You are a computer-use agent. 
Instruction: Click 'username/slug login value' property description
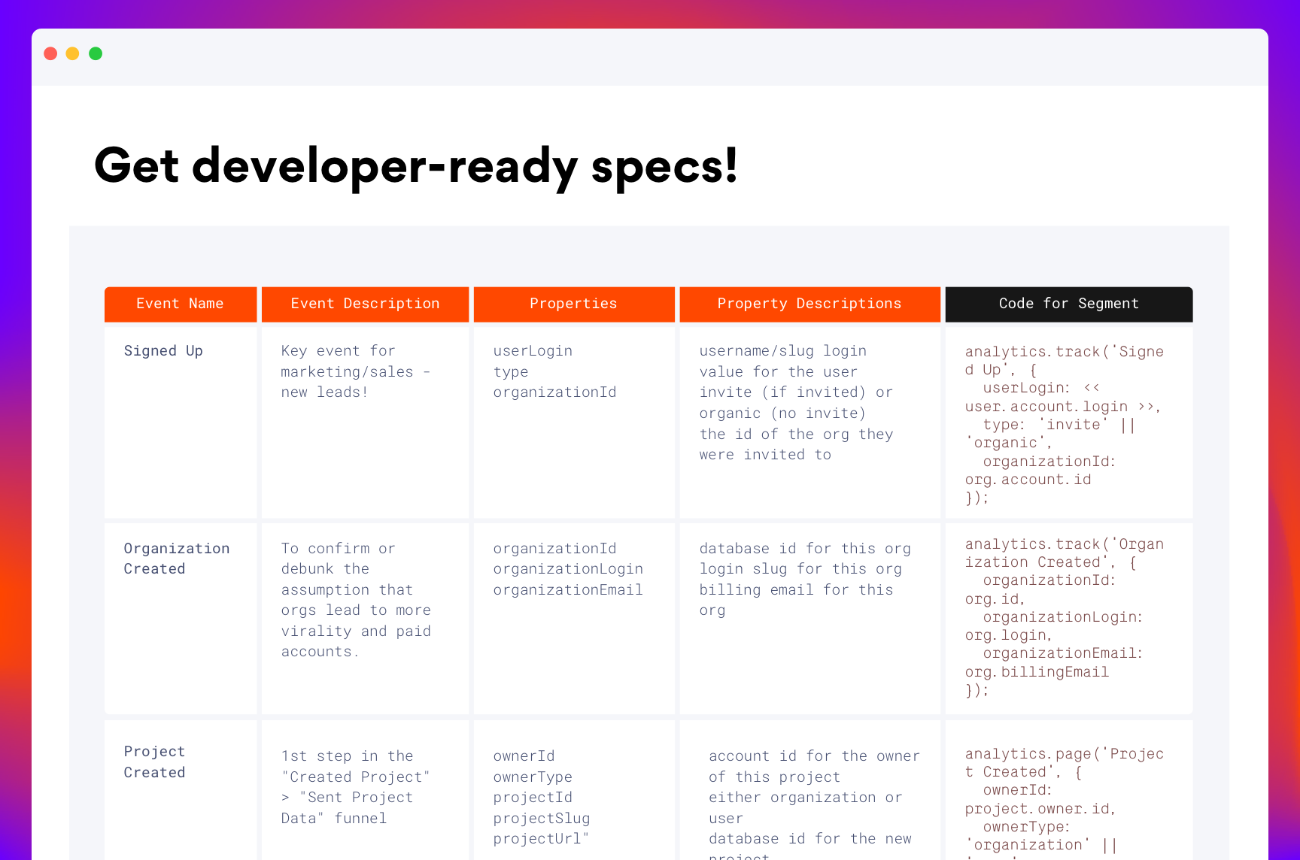tap(809, 422)
